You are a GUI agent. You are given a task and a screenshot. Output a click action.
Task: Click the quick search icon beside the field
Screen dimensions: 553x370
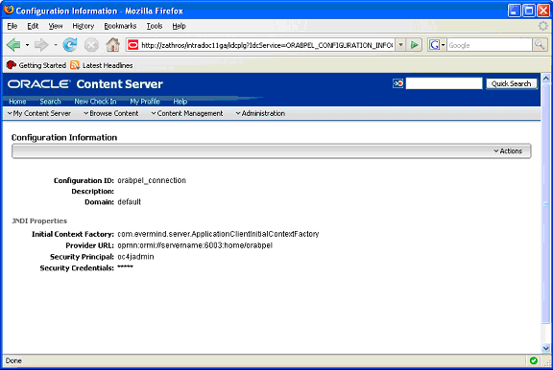click(397, 83)
